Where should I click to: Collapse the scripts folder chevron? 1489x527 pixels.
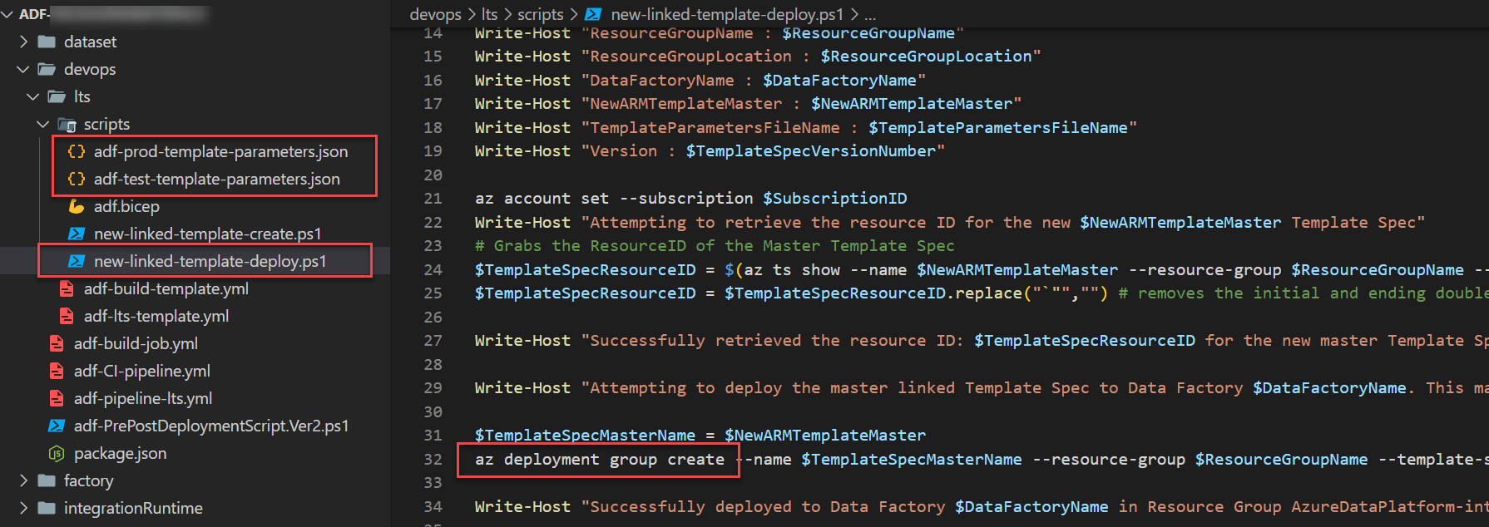tap(43, 125)
